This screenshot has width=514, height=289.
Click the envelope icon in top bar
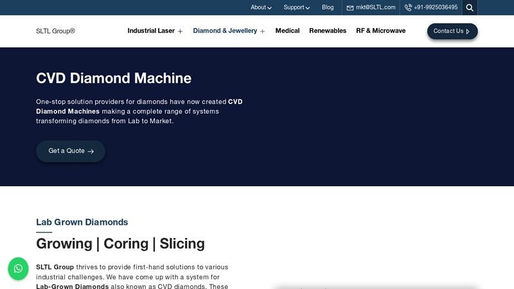click(350, 8)
